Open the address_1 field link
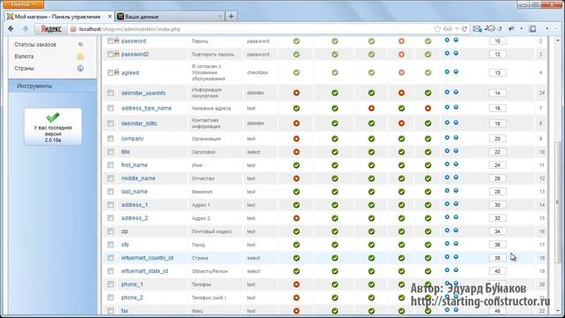565x318 pixels. pos(134,205)
